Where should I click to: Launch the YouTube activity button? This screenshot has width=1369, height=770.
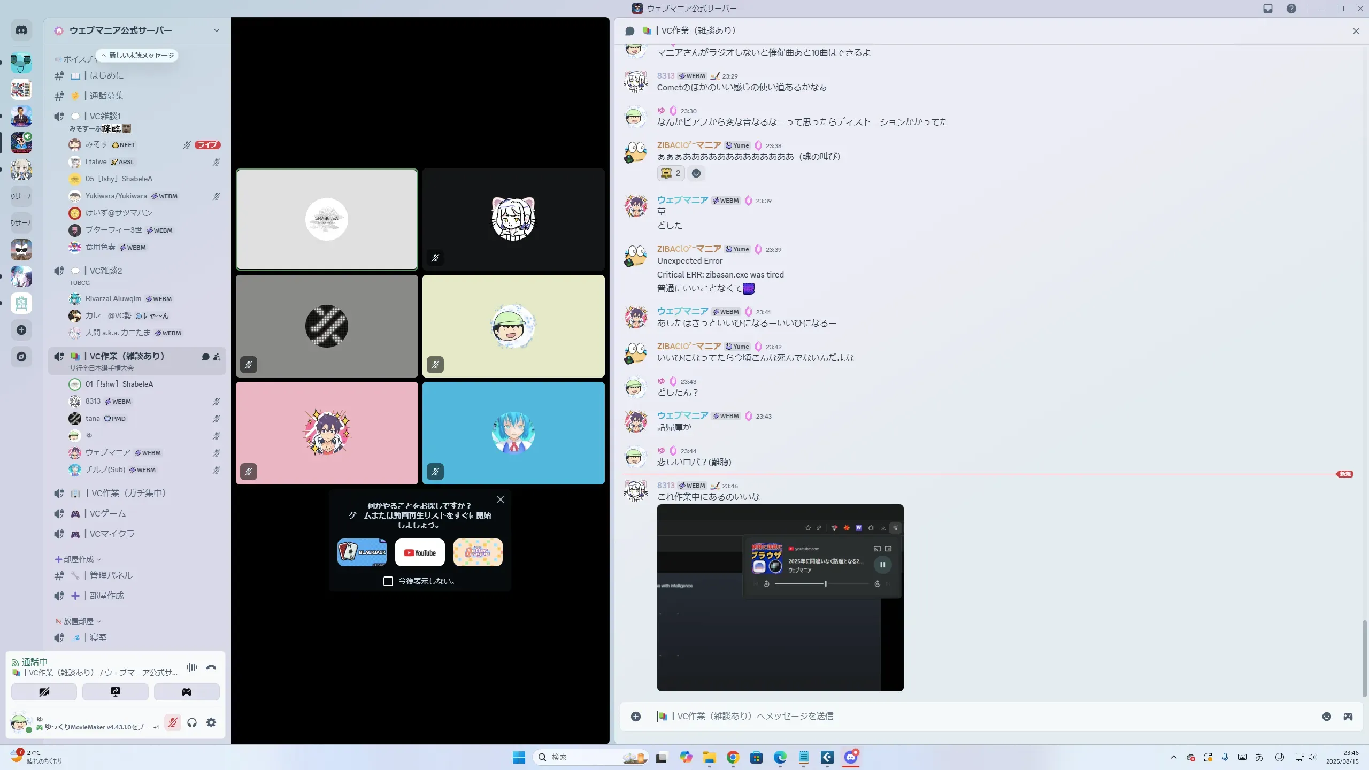(420, 552)
